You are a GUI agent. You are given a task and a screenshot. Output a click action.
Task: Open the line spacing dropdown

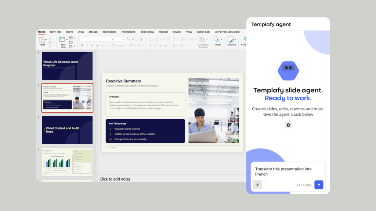tap(185, 39)
